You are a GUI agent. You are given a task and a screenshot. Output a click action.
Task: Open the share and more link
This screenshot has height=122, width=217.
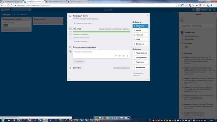[x=138, y=74]
